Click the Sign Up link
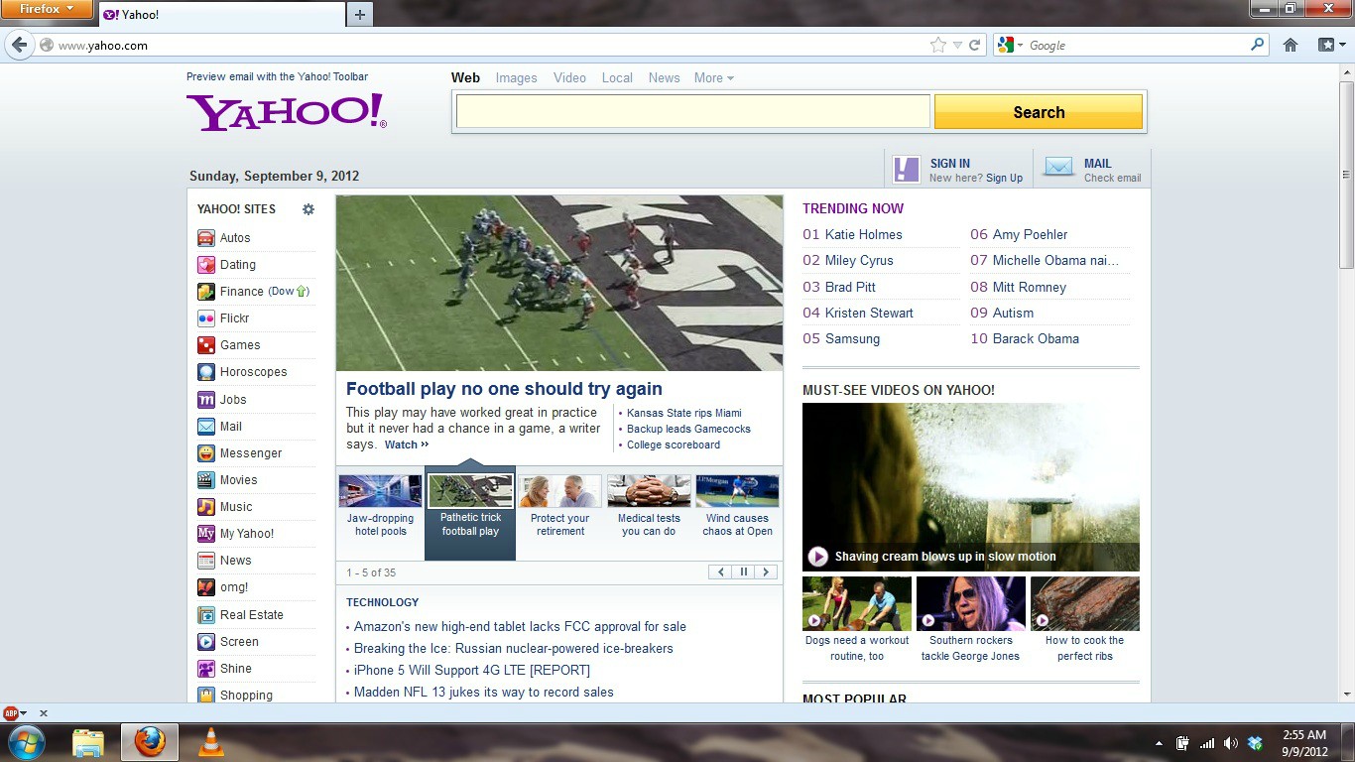The height and width of the screenshot is (762, 1355). (x=1004, y=179)
